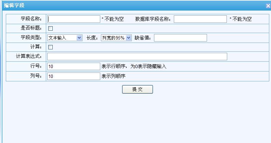The height and width of the screenshot is (143, 271).
Task: Click the 列号 input containing 10
Action: click(x=74, y=76)
